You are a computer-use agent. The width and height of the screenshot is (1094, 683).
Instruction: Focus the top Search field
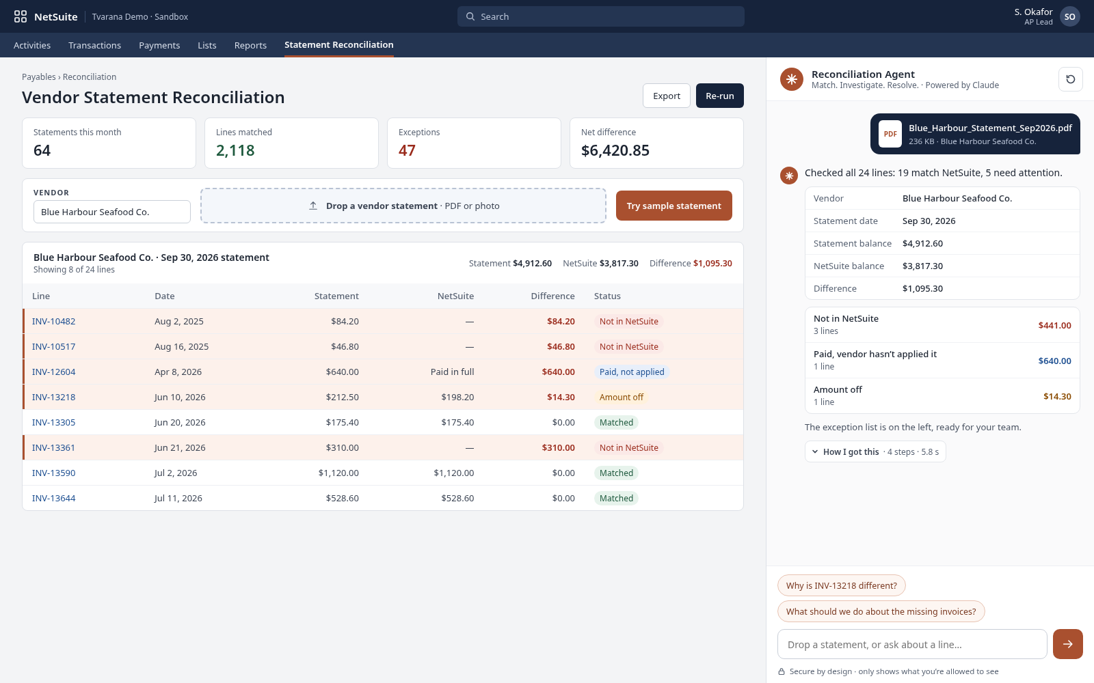pos(601,16)
